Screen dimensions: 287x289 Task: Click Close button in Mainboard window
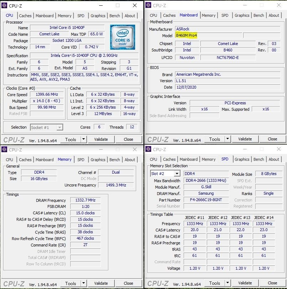click(x=272, y=139)
